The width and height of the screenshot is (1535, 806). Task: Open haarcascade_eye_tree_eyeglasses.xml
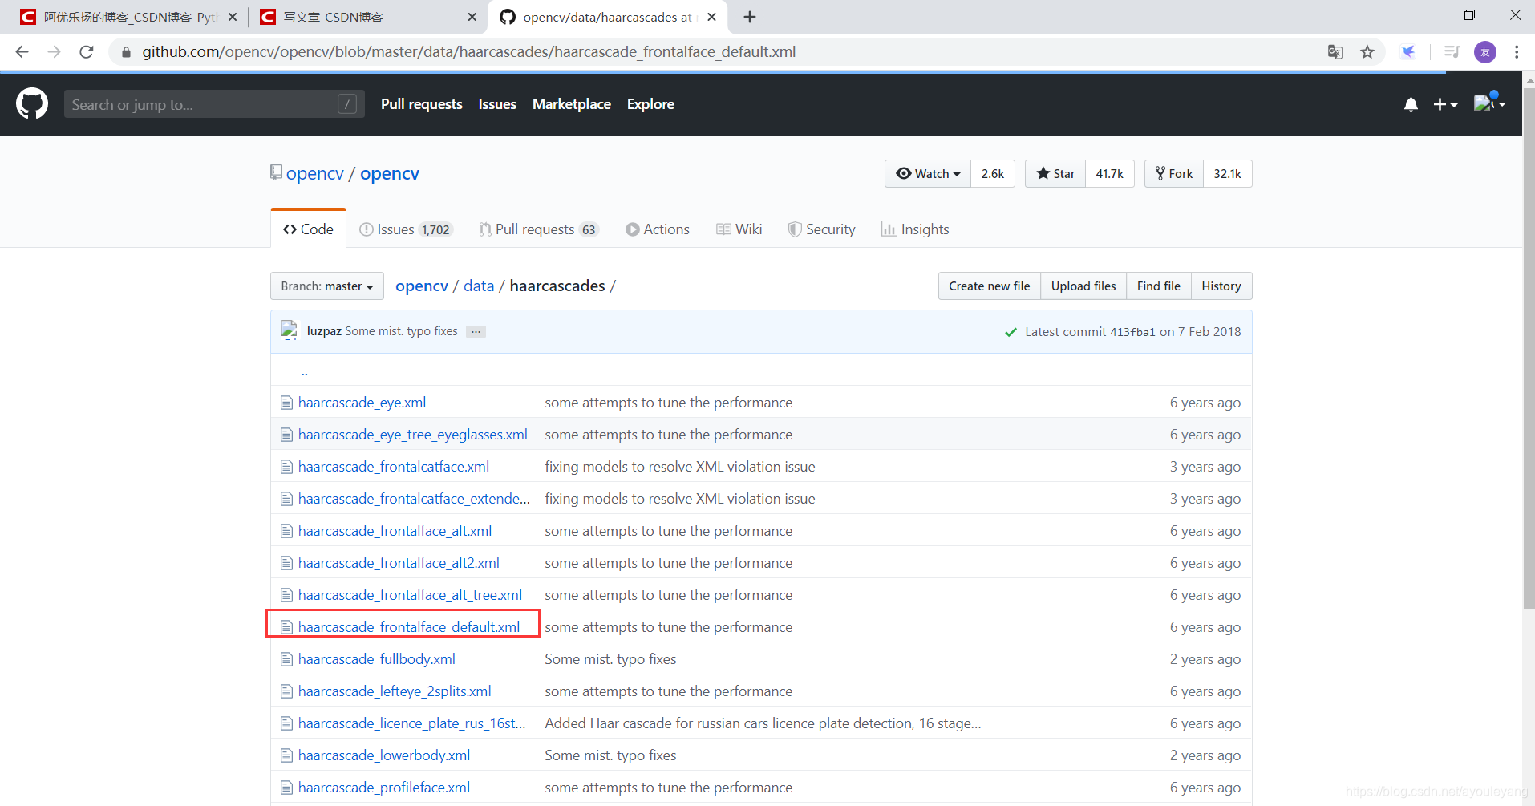click(x=413, y=435)
